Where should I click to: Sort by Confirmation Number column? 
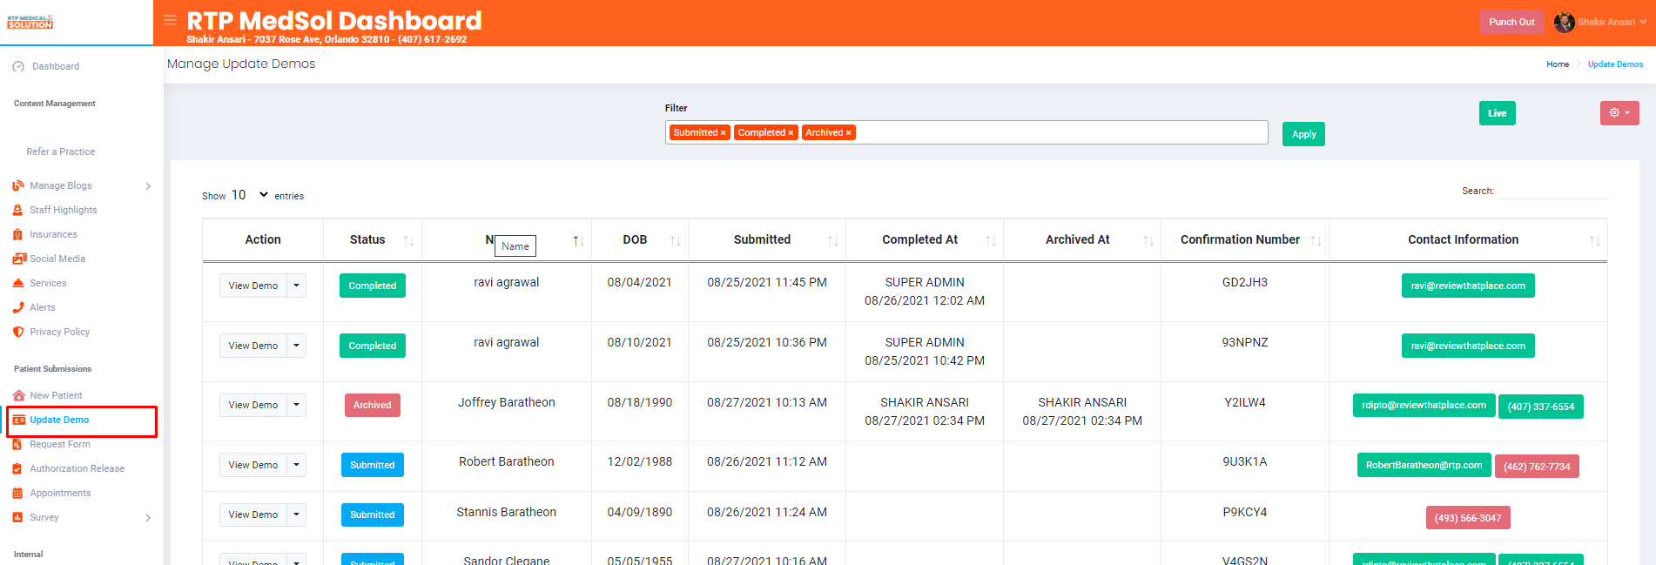tap(1245, 239)
